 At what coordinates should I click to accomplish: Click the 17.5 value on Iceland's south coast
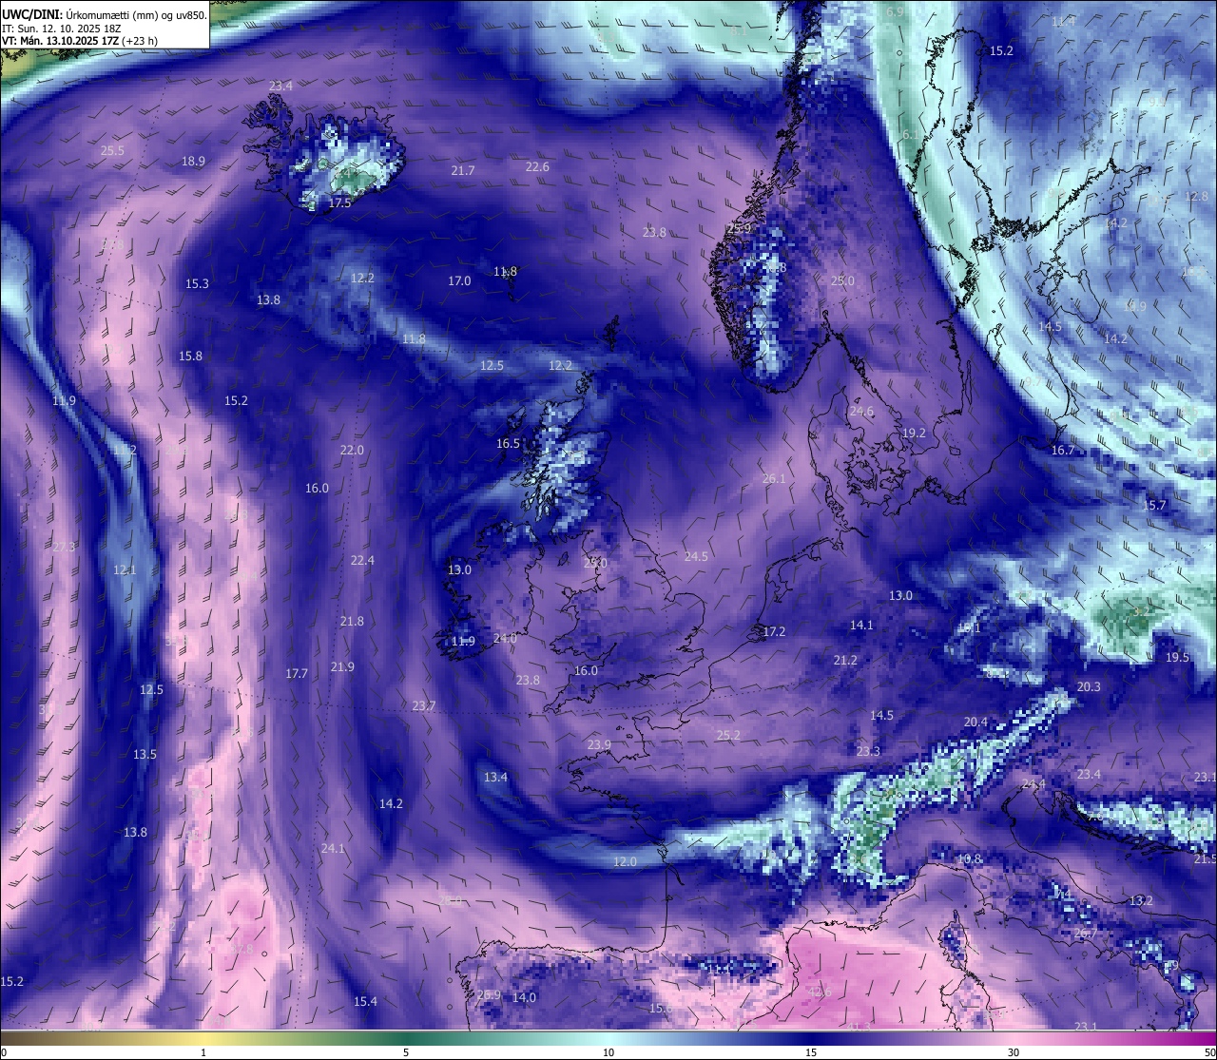[x=339, y=203]
